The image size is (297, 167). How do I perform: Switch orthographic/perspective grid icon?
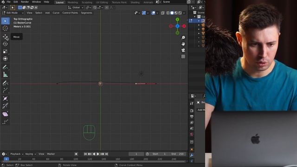click(183, 57)
